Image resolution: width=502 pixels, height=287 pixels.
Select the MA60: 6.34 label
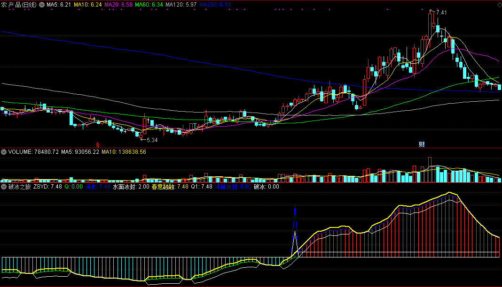click(x=149, y=5)
